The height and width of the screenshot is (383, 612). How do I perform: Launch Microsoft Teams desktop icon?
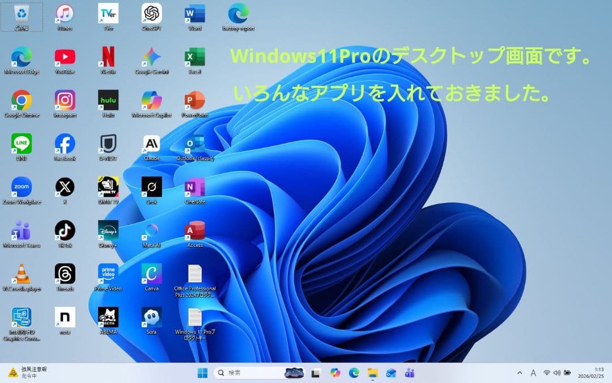click(x=22, y=234)
